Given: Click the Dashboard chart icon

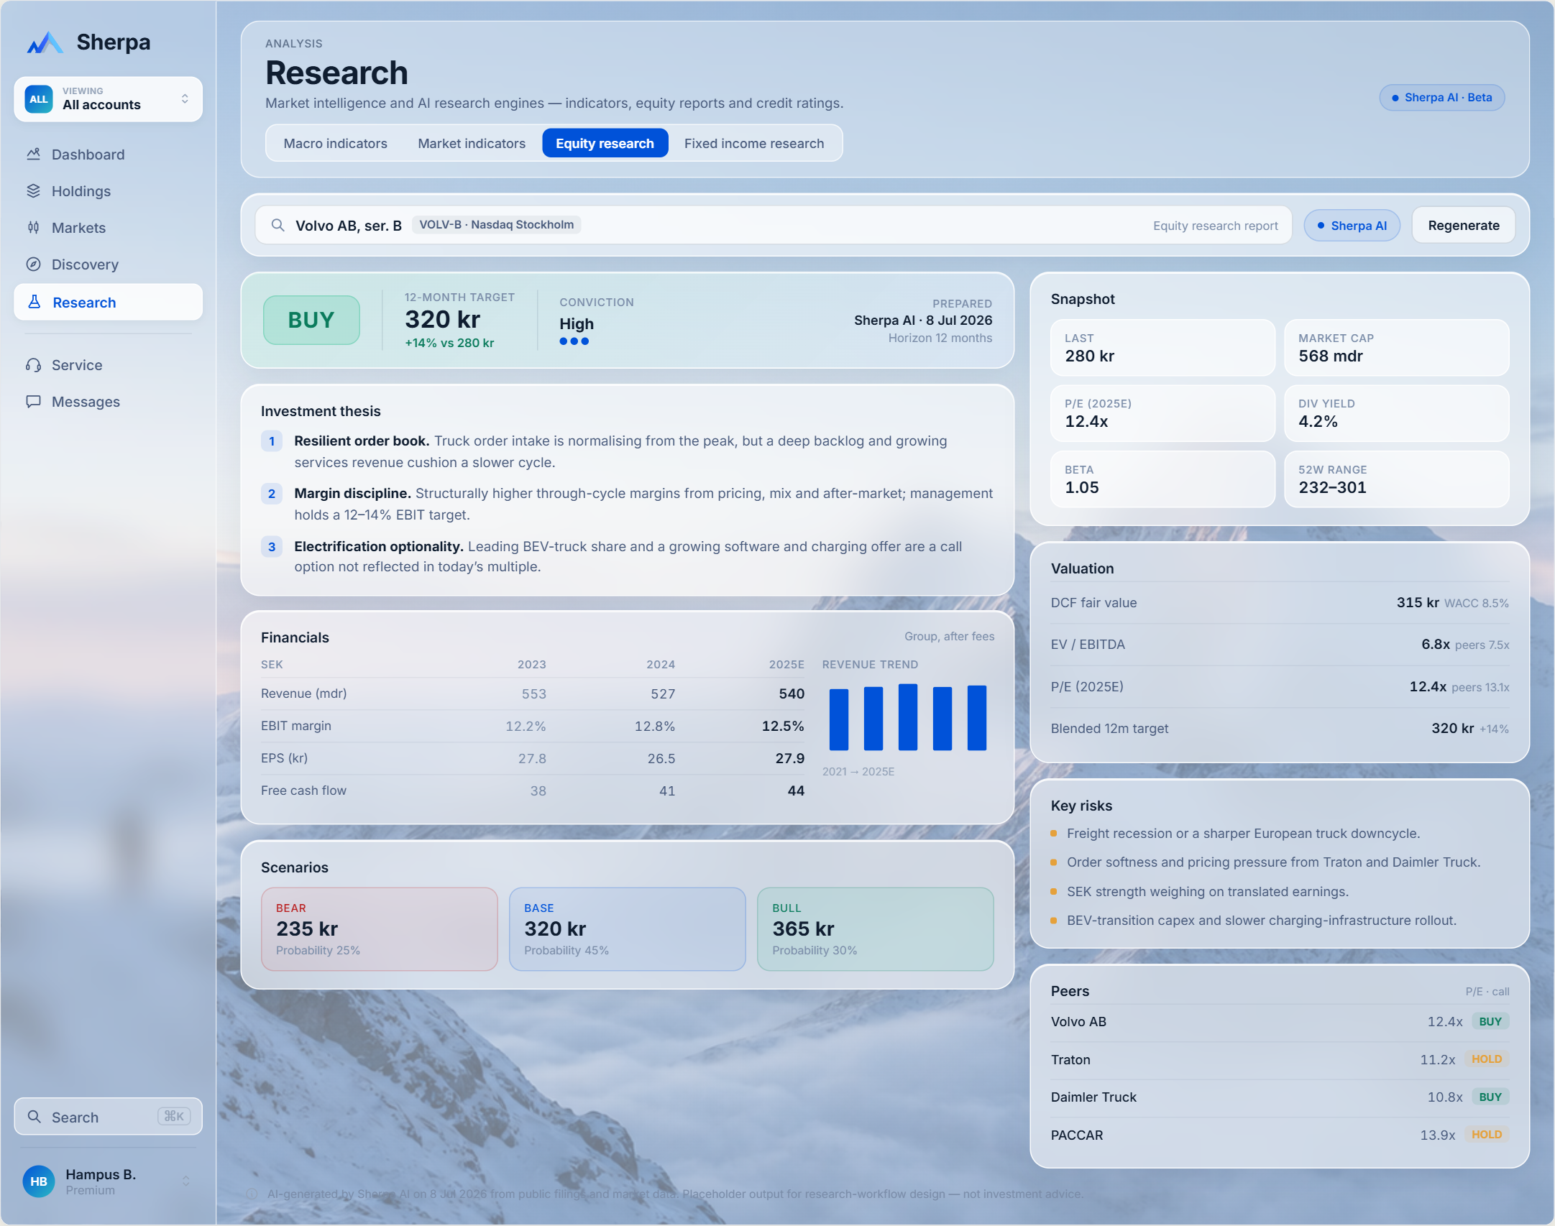Looking at the screenshot, I should point(33,154).
